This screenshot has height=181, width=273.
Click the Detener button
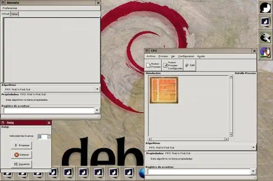[x=22, y=155]
